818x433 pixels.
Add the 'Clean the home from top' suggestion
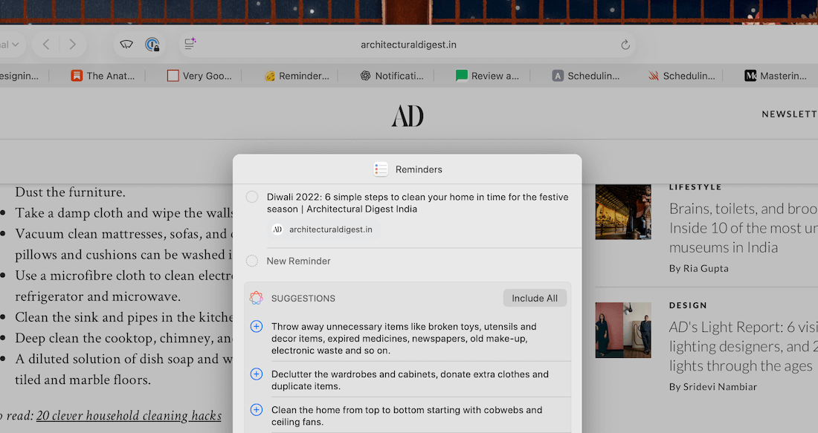click(257, 410)
